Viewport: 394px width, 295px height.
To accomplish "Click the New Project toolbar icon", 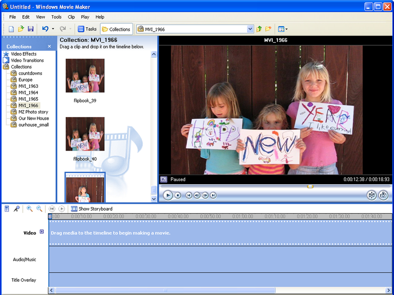I will point(11,29).
